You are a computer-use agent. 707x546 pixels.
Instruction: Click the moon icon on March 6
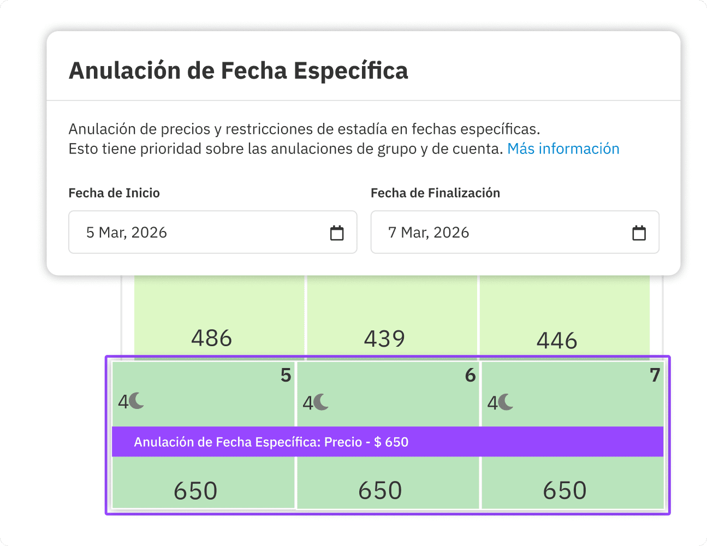[320, 402]
